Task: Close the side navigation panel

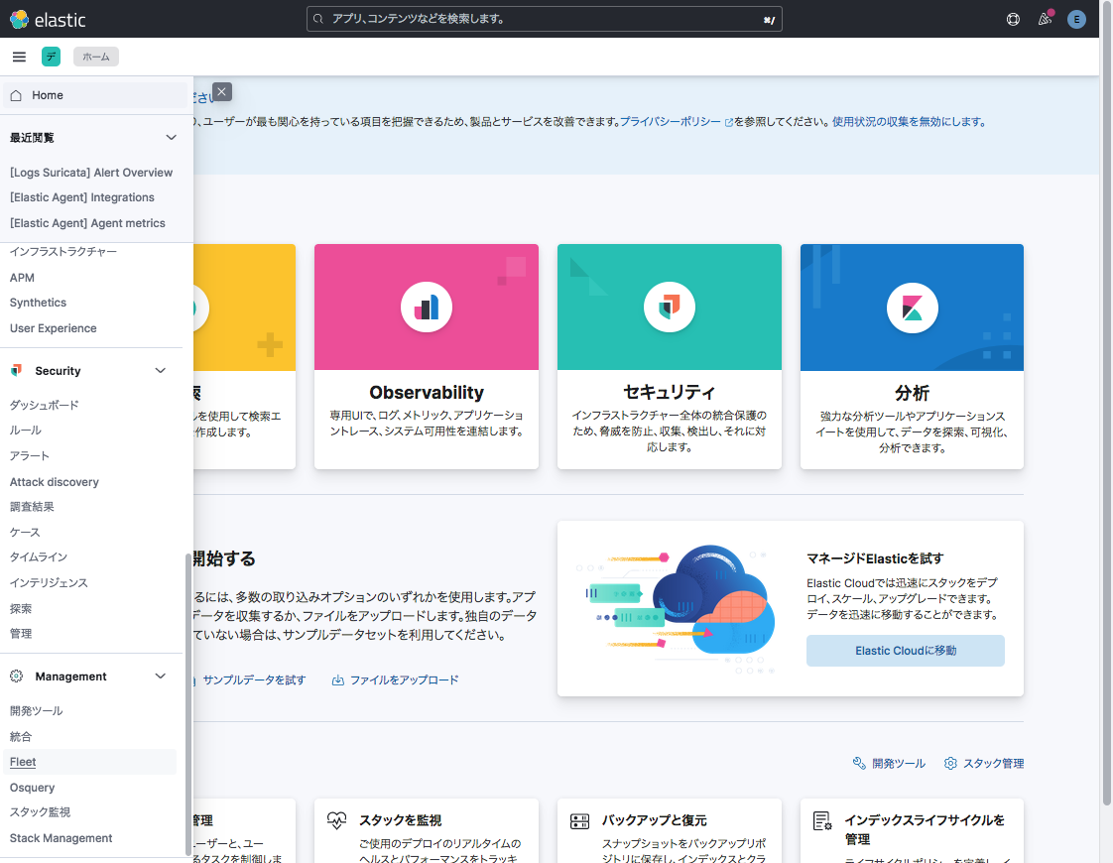Action: point(222,91)
